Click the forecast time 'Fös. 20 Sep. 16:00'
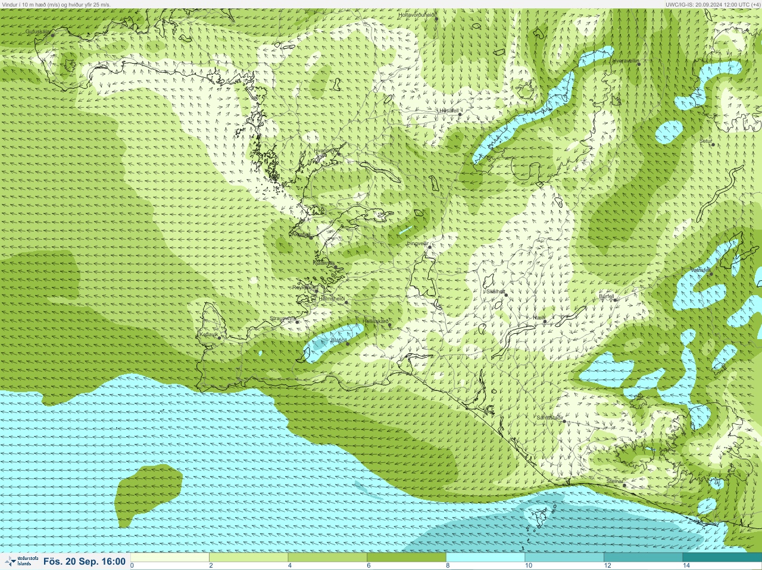 [85, 561]
